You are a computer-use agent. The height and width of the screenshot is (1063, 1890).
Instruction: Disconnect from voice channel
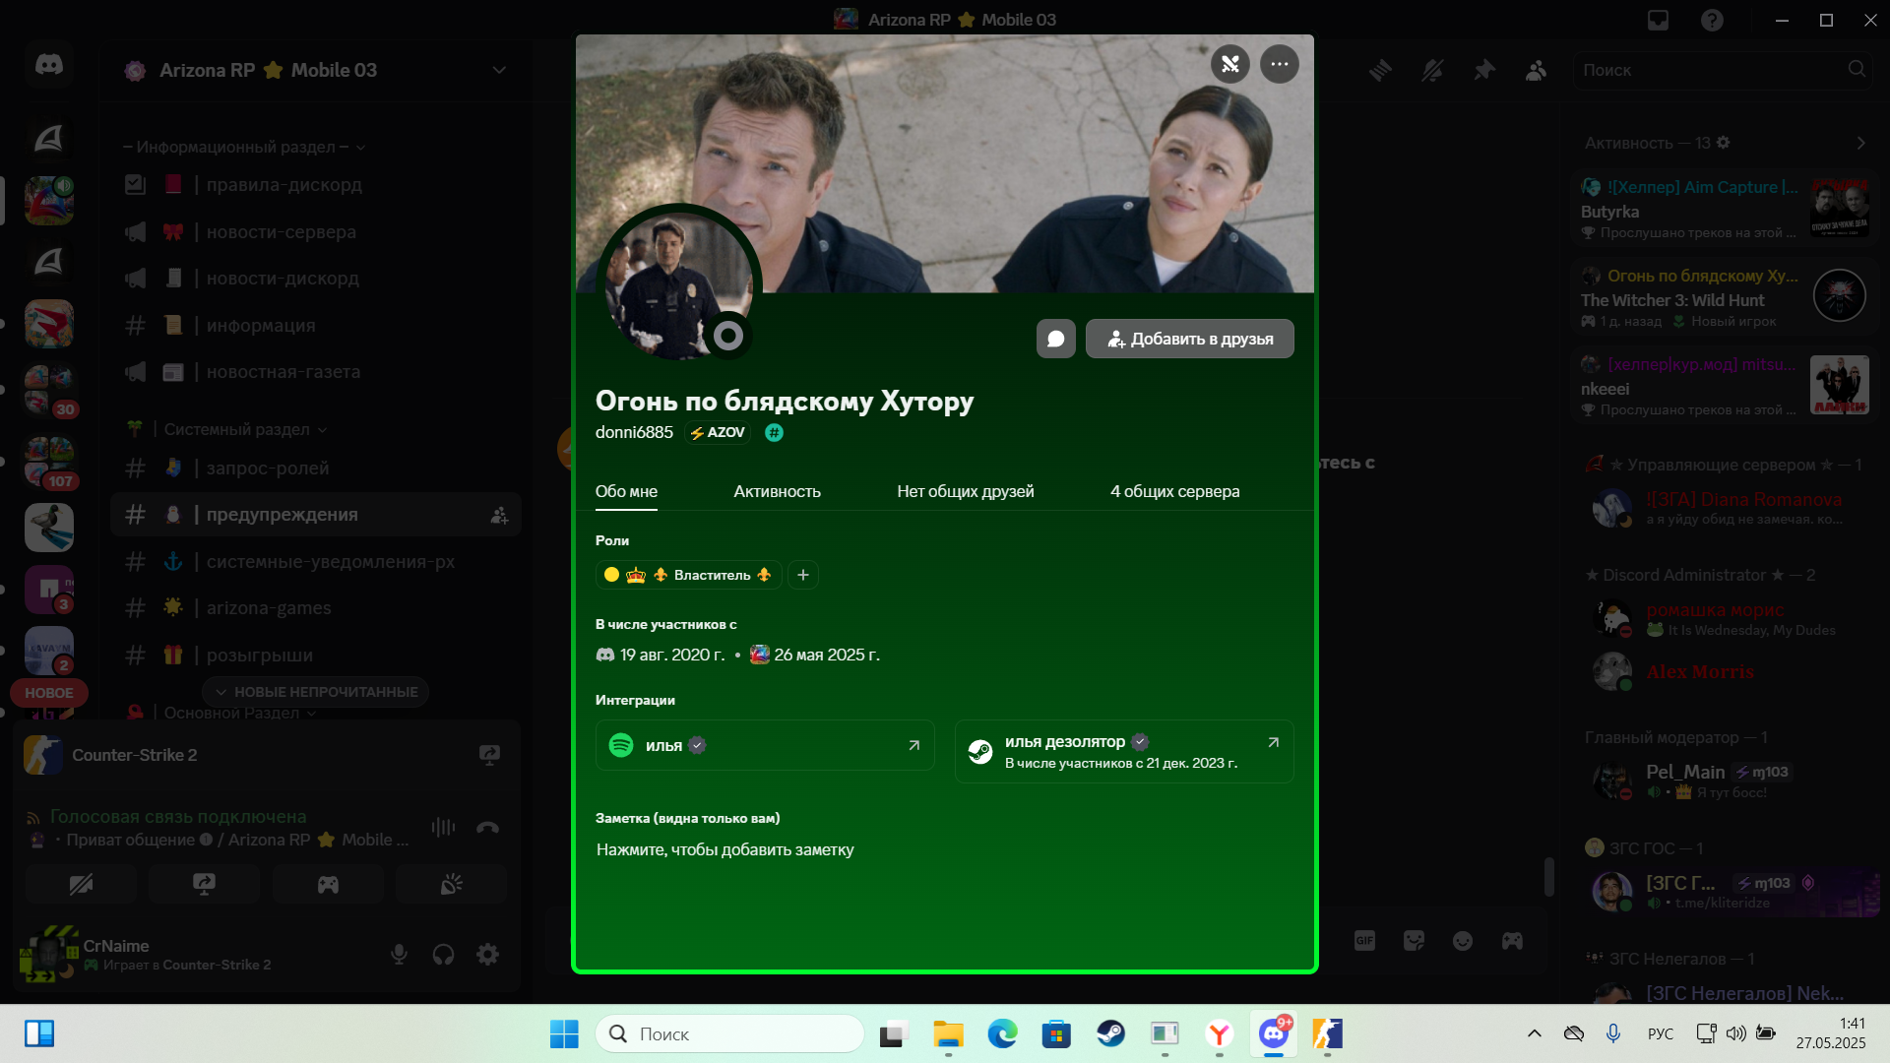point(487,827)
